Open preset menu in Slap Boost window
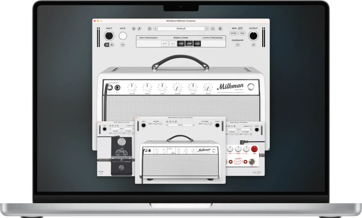 click(x=238, y=129)
